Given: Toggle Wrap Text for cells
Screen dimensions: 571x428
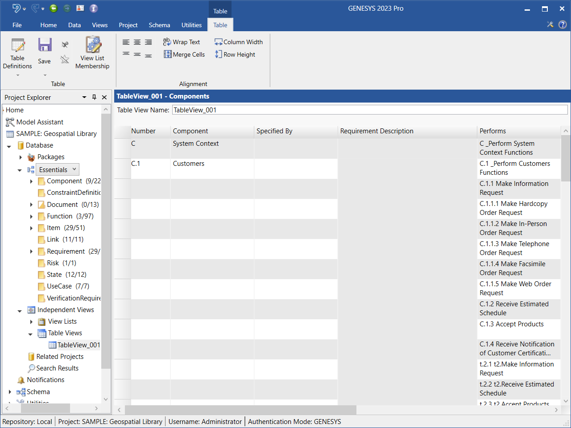Looking at the screenshot, I should pos(182,42).
